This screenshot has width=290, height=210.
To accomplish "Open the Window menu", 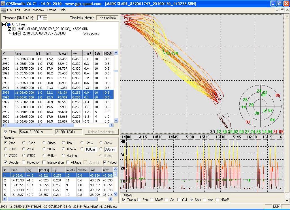I will [39, 10].
